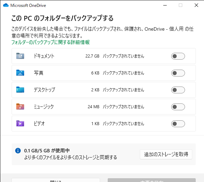Screen dimensions: 204x182
Task: Click the 6 KB size value
Action: coord(95,73)
